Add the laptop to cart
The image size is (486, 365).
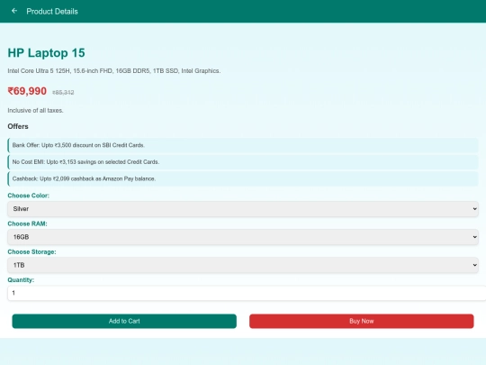coord(124,321)
